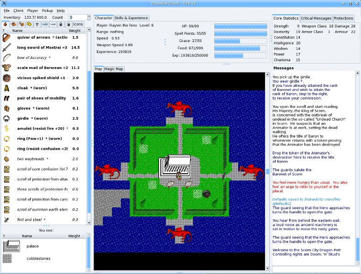Select the vicious spiked shield icon

tap(6, 78)
